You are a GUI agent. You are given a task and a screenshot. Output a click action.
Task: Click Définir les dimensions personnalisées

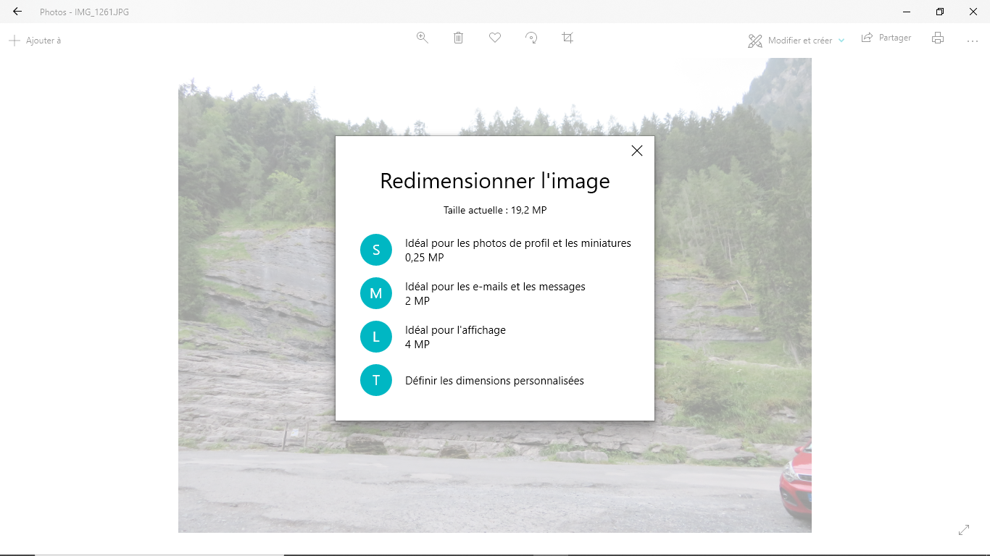point(494,381)
